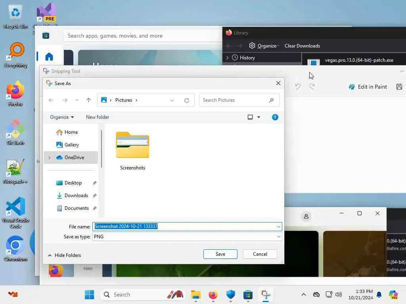Open volume control in system tray

[x=339, y=294]
